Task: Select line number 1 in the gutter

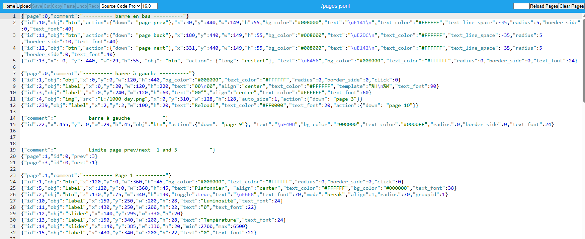Action: (14, 16)
